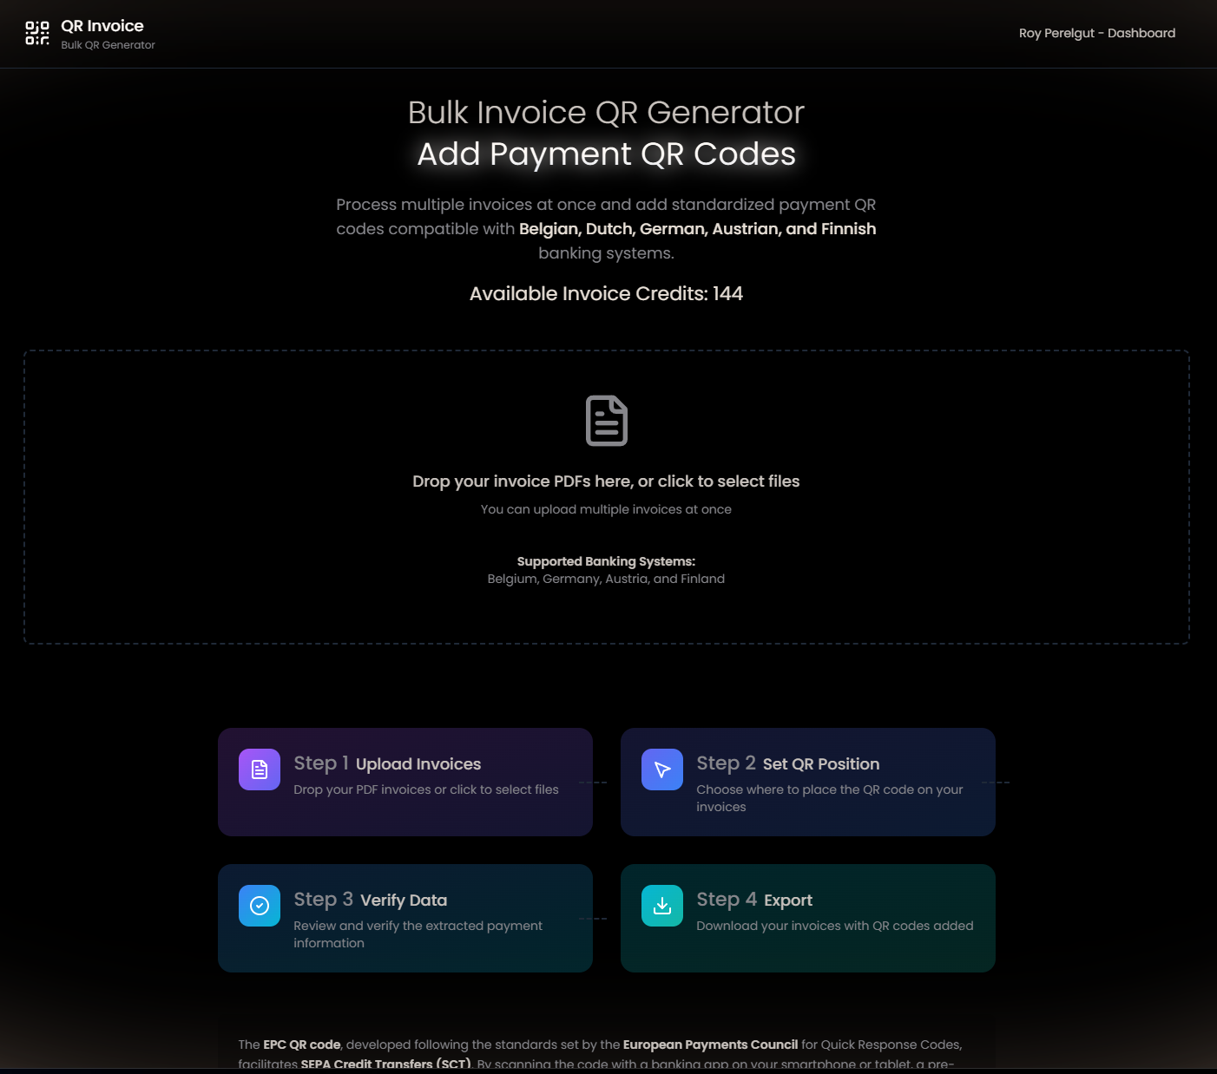1217x1074 pixels.
Task: Click the document icon in the upload zone
Action: coord(606,420)
